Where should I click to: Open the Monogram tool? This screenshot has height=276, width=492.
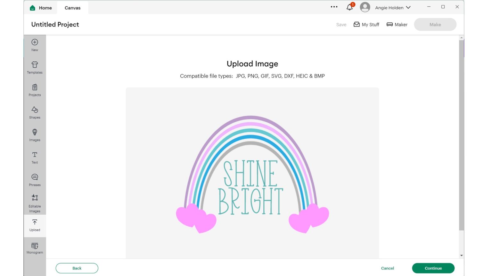pyautogui.click(x=35, y=248)
